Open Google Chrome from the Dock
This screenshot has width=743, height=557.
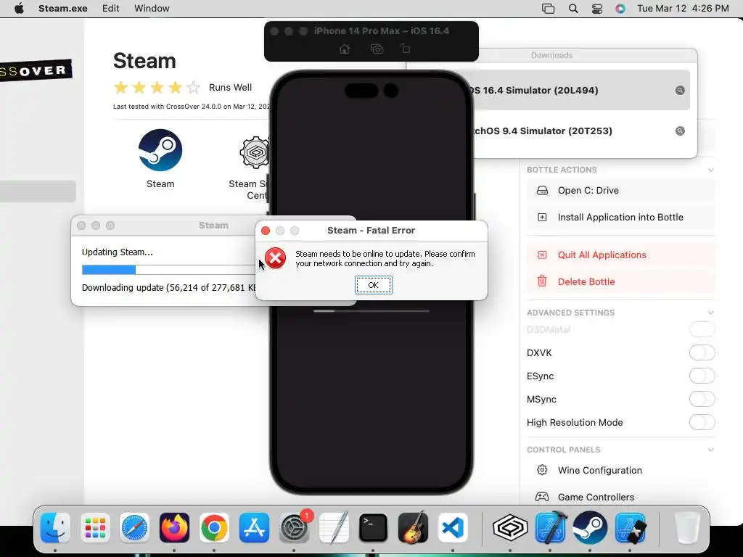coord(214,527)
